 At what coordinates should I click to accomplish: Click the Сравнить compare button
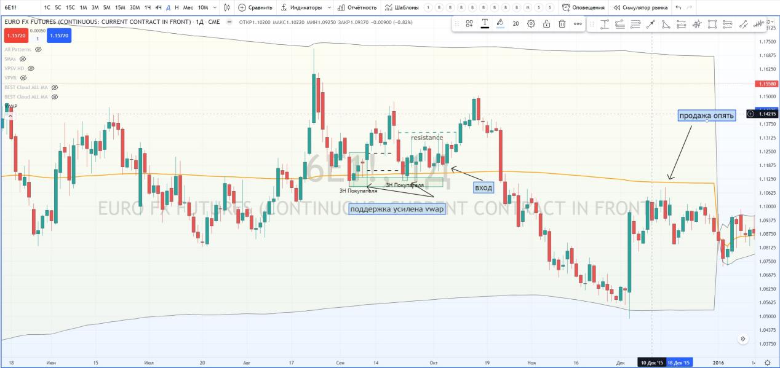click(x=255, y=7)
